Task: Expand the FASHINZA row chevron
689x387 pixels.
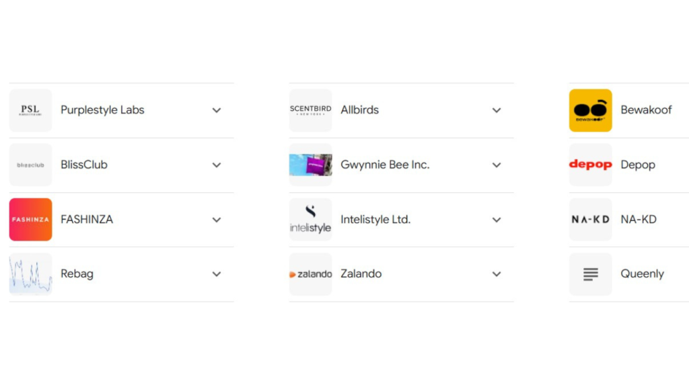Action: click(217, 220)
